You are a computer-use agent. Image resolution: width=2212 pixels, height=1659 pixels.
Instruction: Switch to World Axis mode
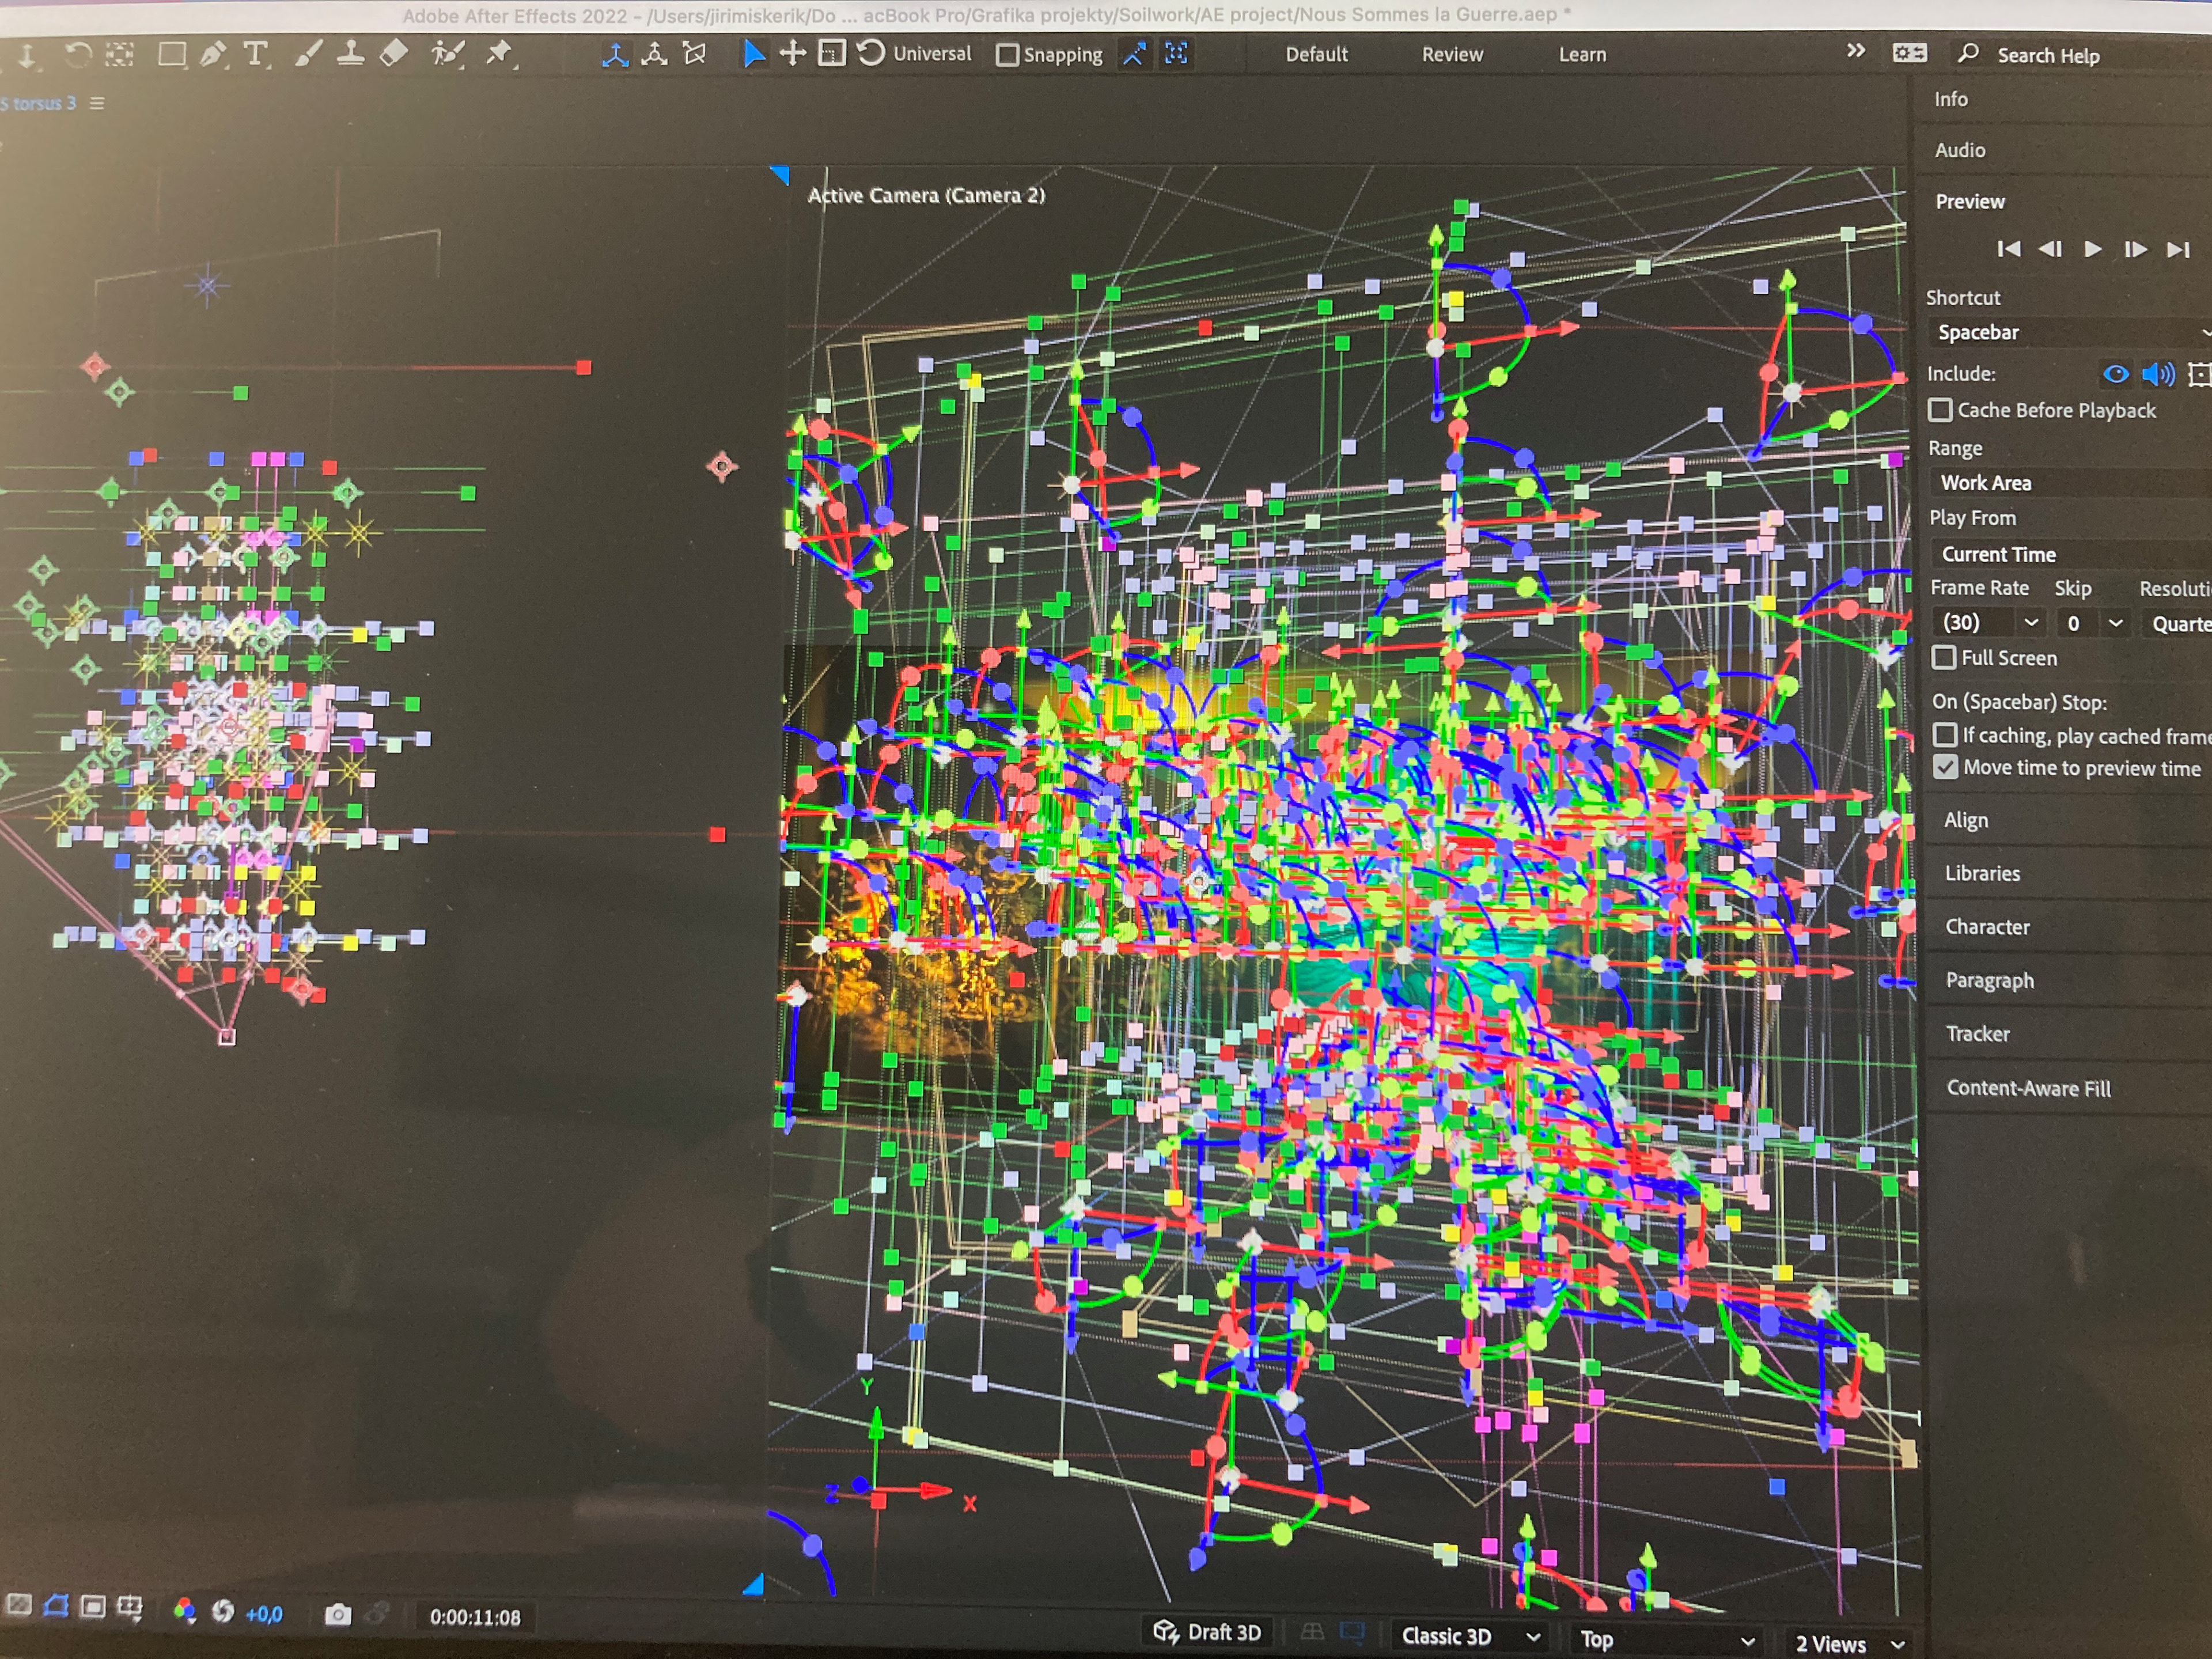pos(654,54)
